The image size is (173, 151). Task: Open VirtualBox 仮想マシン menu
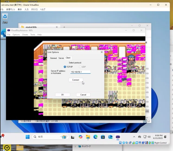pos(11,9)
